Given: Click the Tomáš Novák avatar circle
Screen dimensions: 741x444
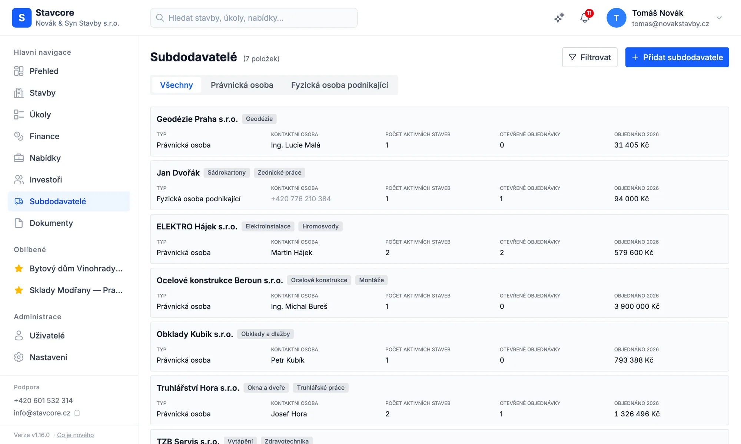Looking at the screenshot, I should 616,18.
